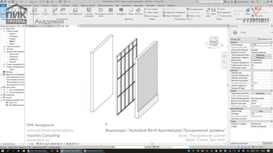
Task: Click Dormer opening (Слуховое окно) tool
Action: (224, 16)
